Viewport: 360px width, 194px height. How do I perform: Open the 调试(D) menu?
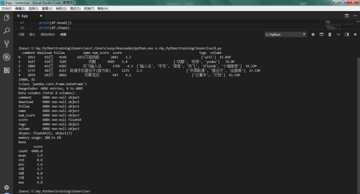(75, 8)
